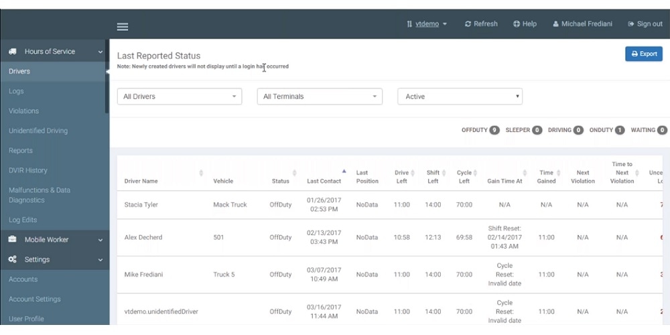Open Violations in the sidebar
The image size is (670, 335).
(x=24, y=111)
